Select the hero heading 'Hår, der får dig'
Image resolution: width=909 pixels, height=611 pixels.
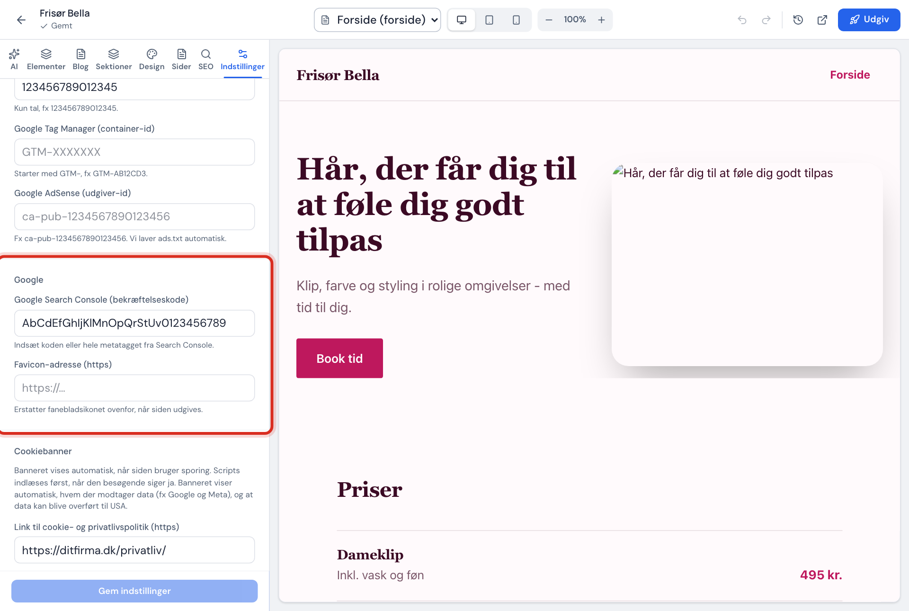(436, 204)
